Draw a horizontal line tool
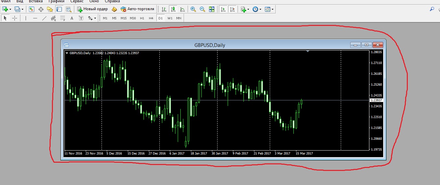This screenshot has height=185, width=440. [35, 18]
